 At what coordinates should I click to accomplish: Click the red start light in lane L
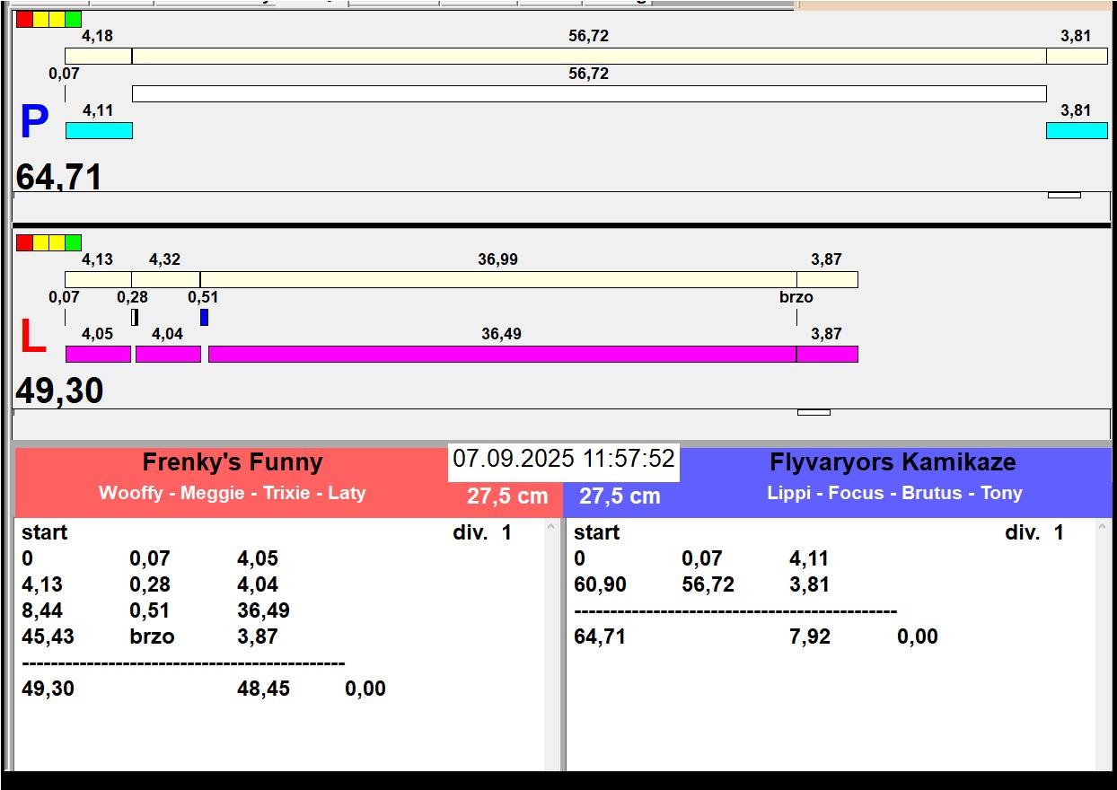click(24, 242)
